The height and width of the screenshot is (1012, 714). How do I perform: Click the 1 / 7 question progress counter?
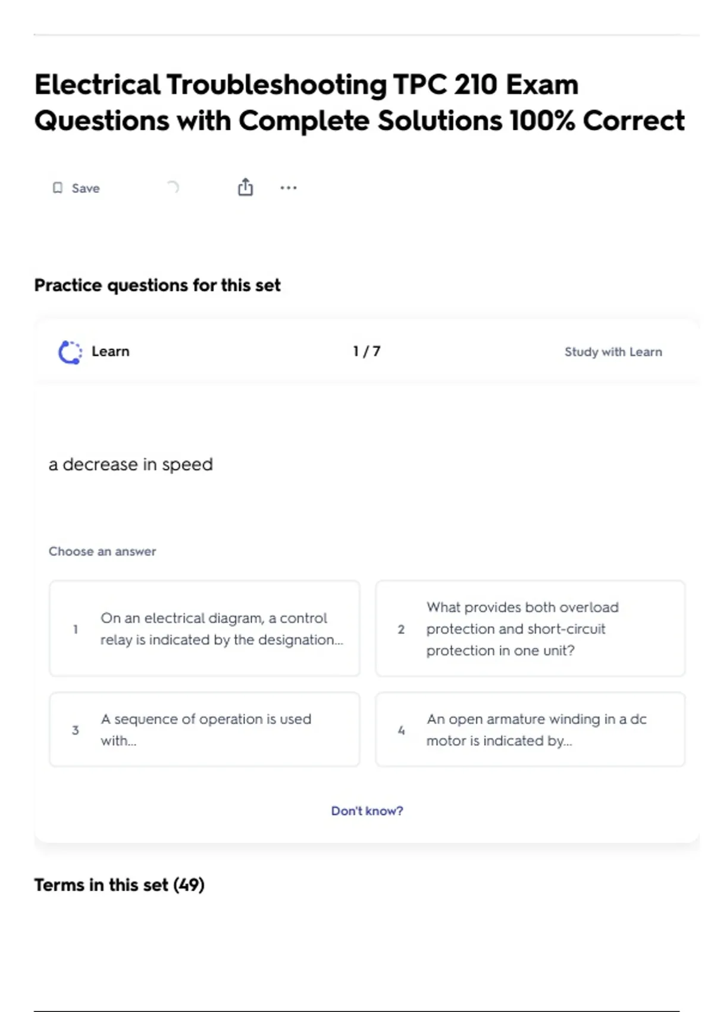click(x=367, y=351)
